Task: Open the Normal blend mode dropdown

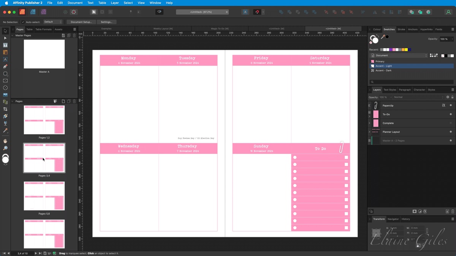Action: point(418,97)
